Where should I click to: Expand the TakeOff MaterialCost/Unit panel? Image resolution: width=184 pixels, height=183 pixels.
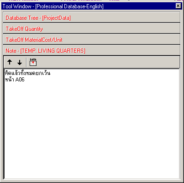[x=92, y=39]
